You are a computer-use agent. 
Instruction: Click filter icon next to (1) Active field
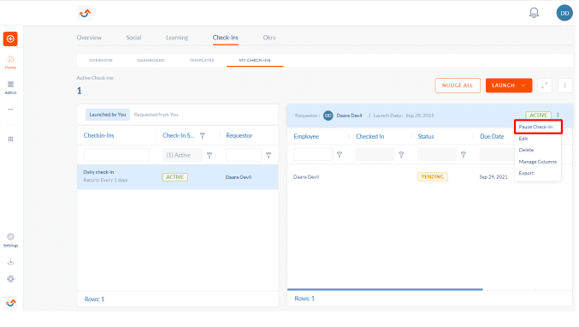(210, 155)
